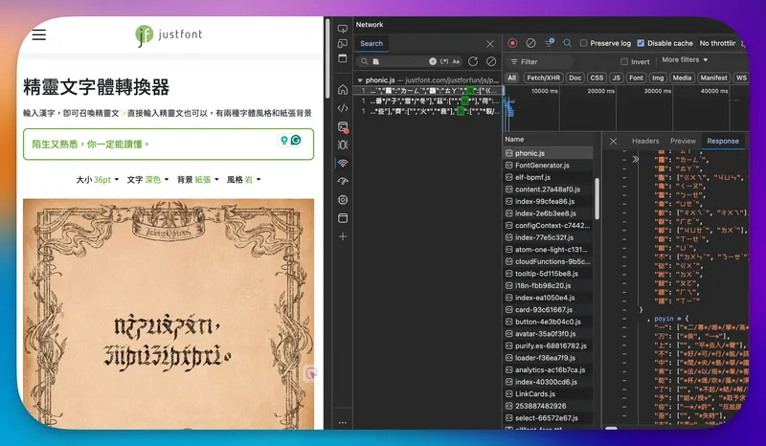This screenshot has width=766, height=446.
Task: Open the magnifier search icon in Network toolbar
Action: pos(568,43)
